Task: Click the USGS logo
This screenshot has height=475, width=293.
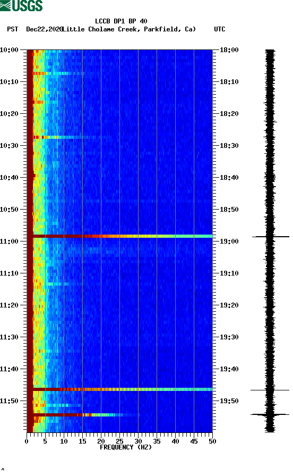Action: [21, 5]
